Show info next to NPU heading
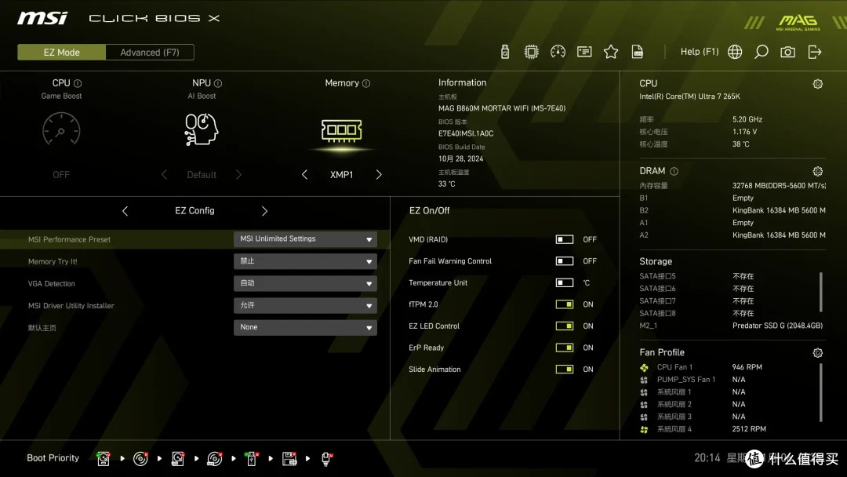Viewport: 847px width, 477px height. (x=218, y=83)
